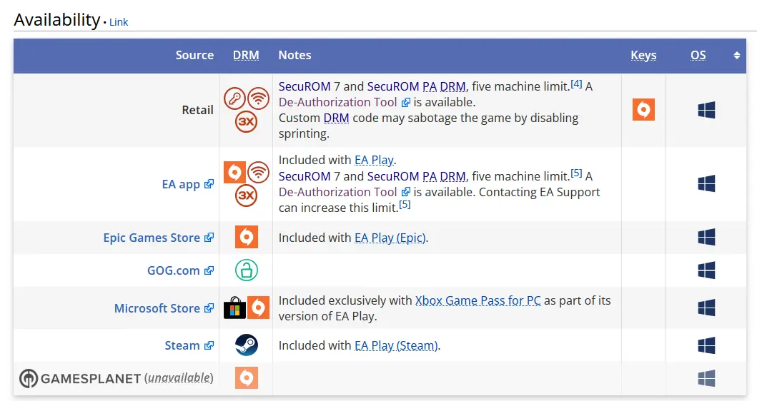The image size is (757, 401).
Task: Click the Origin icon in Gamesplanet row
Action: (x=246, y=378)
